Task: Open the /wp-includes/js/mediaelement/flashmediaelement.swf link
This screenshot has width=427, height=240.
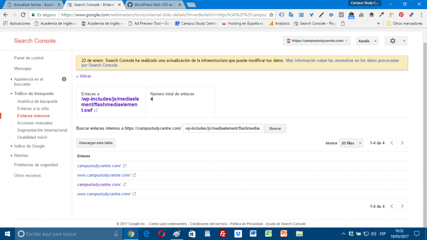Action: tap(110, 104)
